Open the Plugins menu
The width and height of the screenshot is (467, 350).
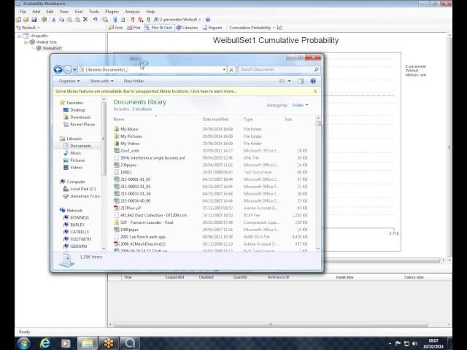pyautogui.click(x=112, y=12)
